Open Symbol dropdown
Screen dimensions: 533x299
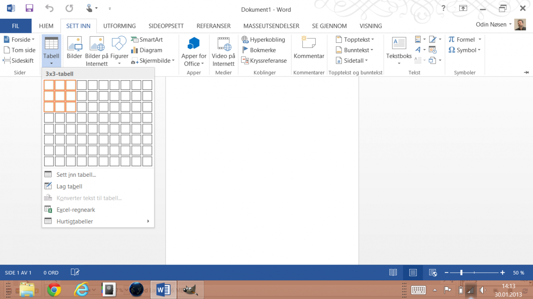(x=464, y=50)
